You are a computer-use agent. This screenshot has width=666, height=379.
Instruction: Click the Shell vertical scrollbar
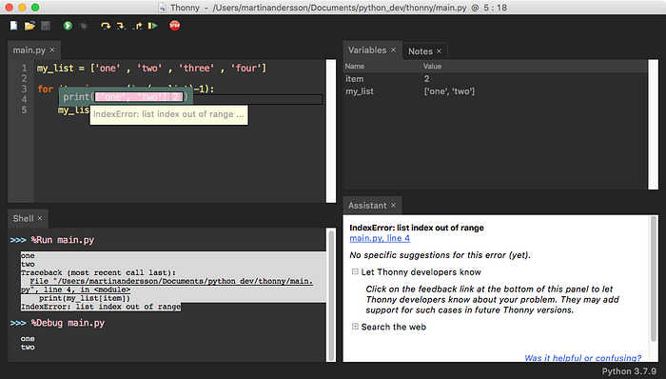pos(331,295)
